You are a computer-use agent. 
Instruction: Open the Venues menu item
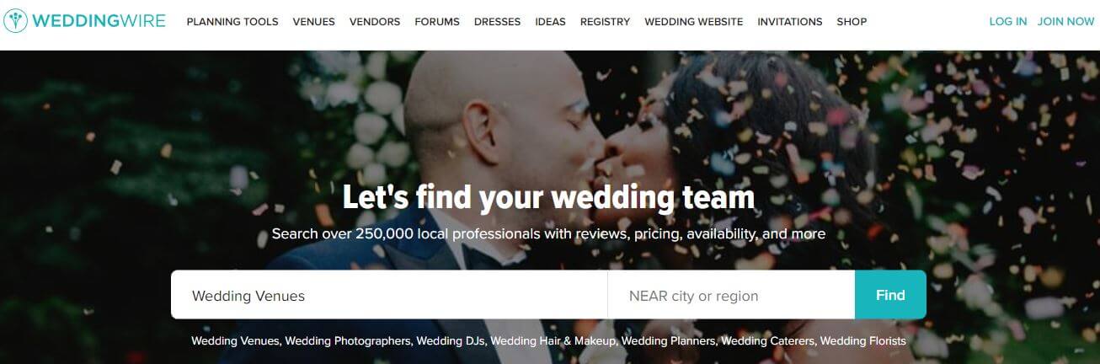point(313,22)
